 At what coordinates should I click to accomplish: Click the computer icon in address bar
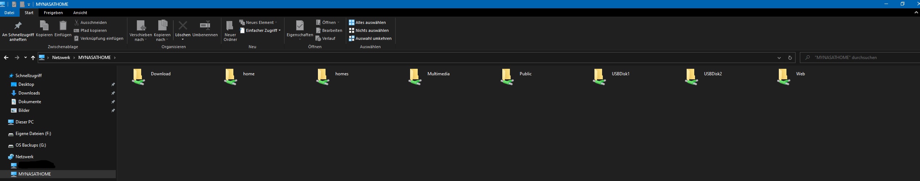42,58
